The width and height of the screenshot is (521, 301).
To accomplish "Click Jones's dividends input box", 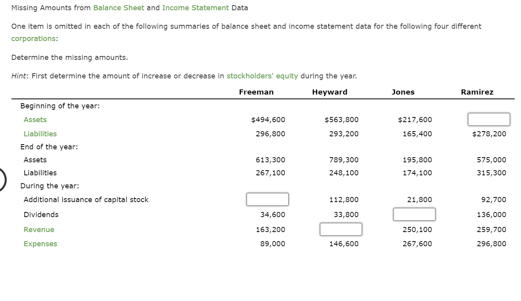I will coord(414,214).
